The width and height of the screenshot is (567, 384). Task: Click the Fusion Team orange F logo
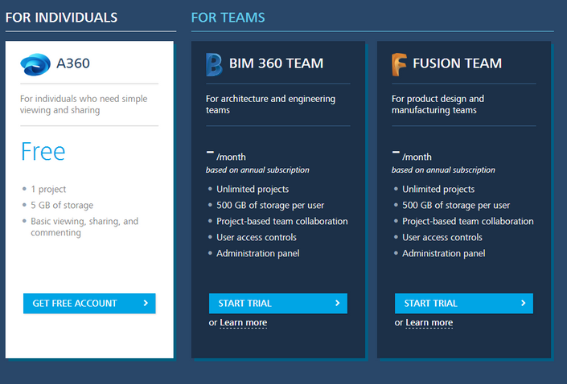399,64
